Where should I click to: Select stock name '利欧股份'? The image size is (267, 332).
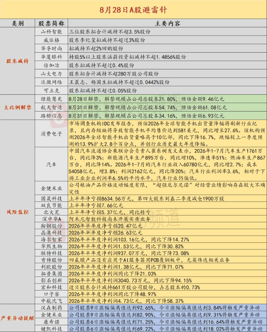coord(51,267)
